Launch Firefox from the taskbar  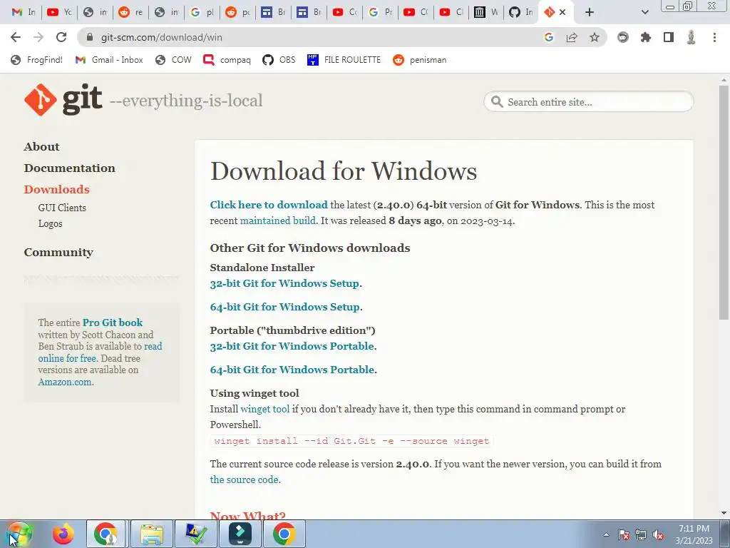coord(63,534)
